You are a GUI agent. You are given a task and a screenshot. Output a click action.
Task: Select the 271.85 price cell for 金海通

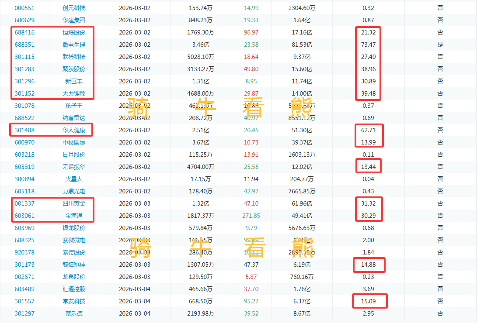251,216
